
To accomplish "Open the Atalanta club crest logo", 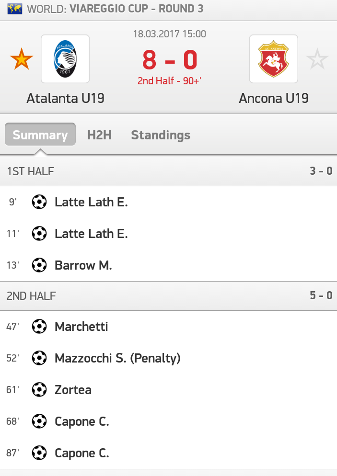I will [65, 59].
